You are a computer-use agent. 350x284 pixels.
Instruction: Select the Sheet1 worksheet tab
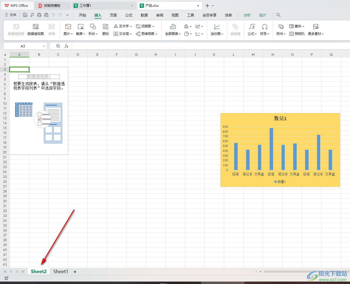click(x=61, y=272)
